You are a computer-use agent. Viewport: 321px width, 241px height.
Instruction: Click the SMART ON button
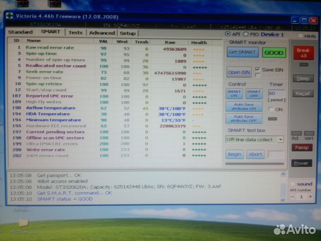(234, 94)
